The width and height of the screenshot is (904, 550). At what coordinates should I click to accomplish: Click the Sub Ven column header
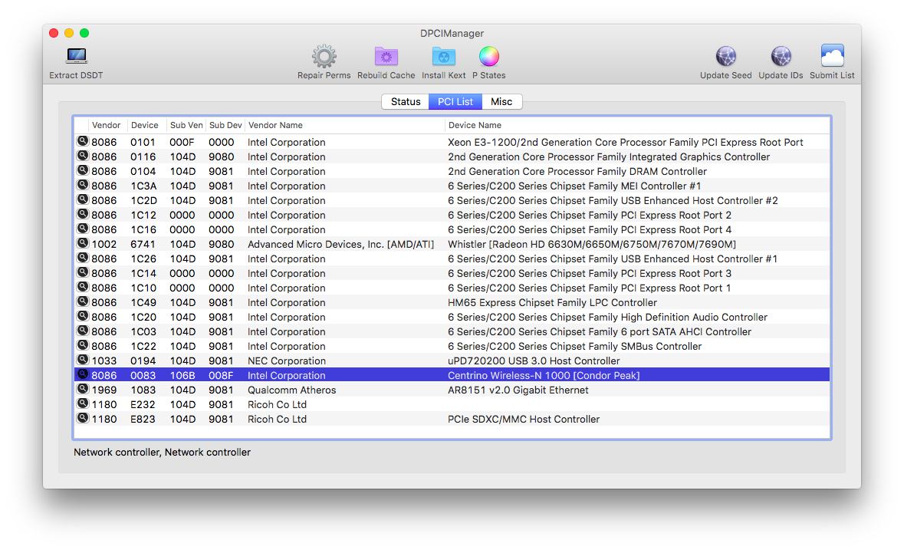[x=186, y=125]
